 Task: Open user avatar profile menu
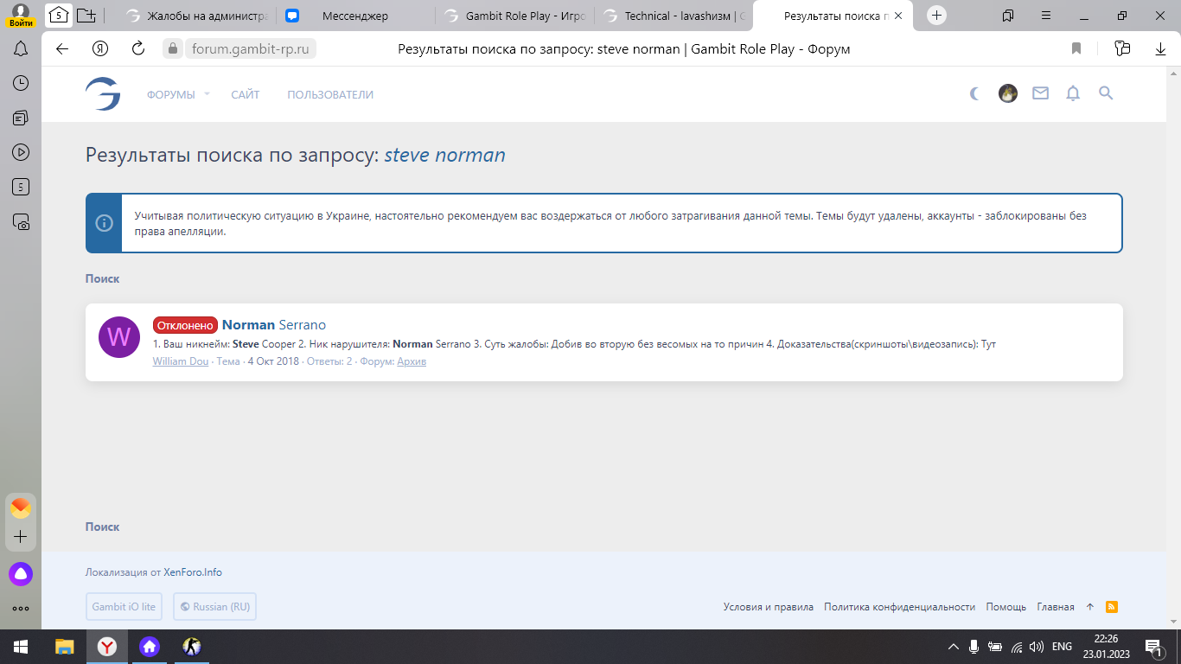1008,93
